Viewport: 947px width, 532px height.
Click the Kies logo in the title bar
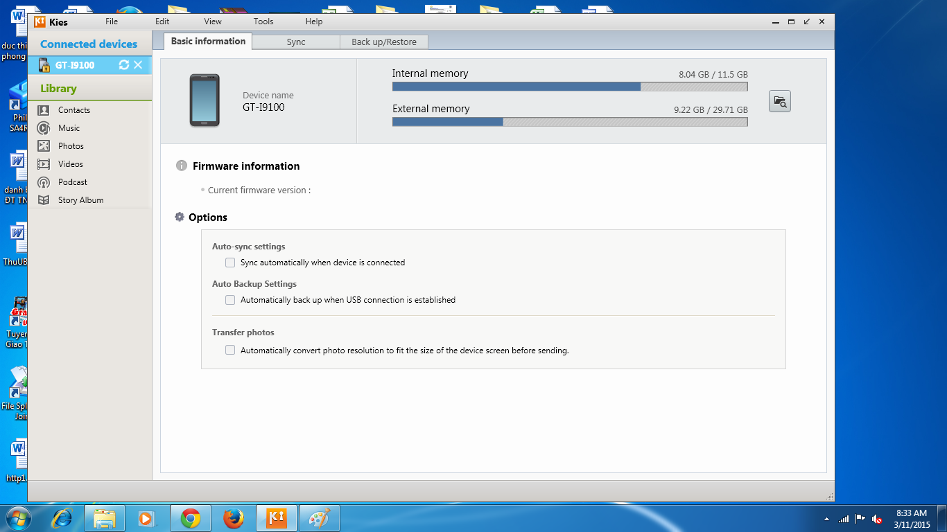(40, 21)
